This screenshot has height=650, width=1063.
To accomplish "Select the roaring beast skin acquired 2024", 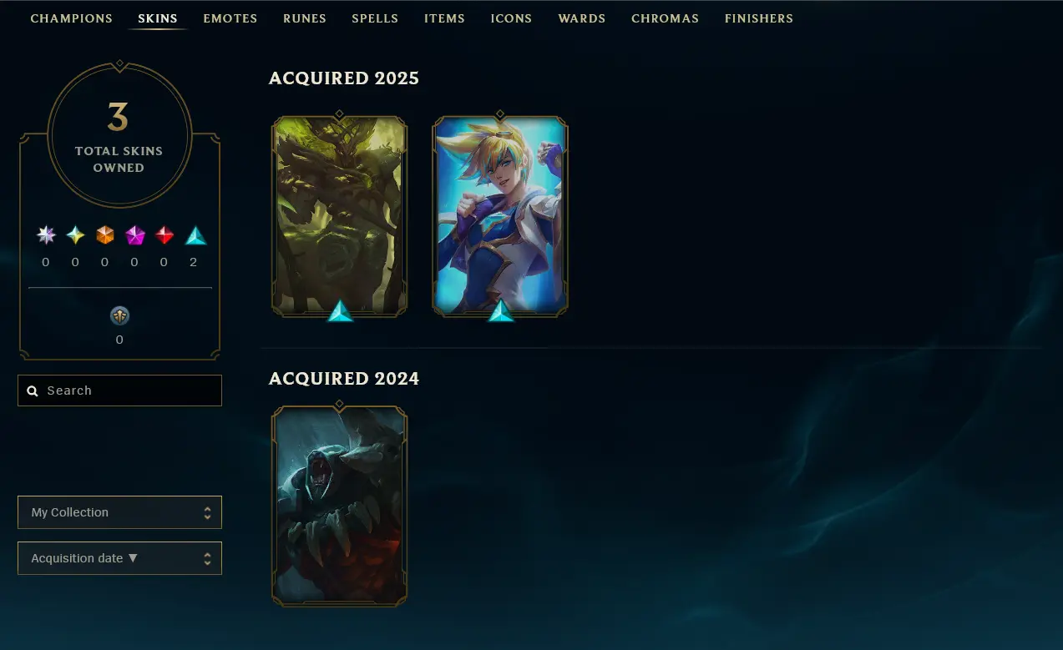I will pos(340,506).
